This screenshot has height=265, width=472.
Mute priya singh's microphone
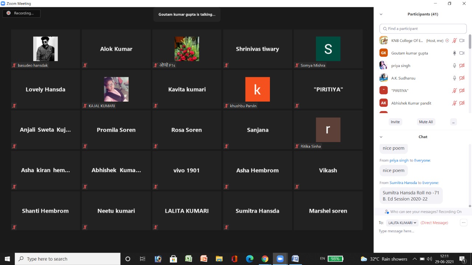[455, 66]
